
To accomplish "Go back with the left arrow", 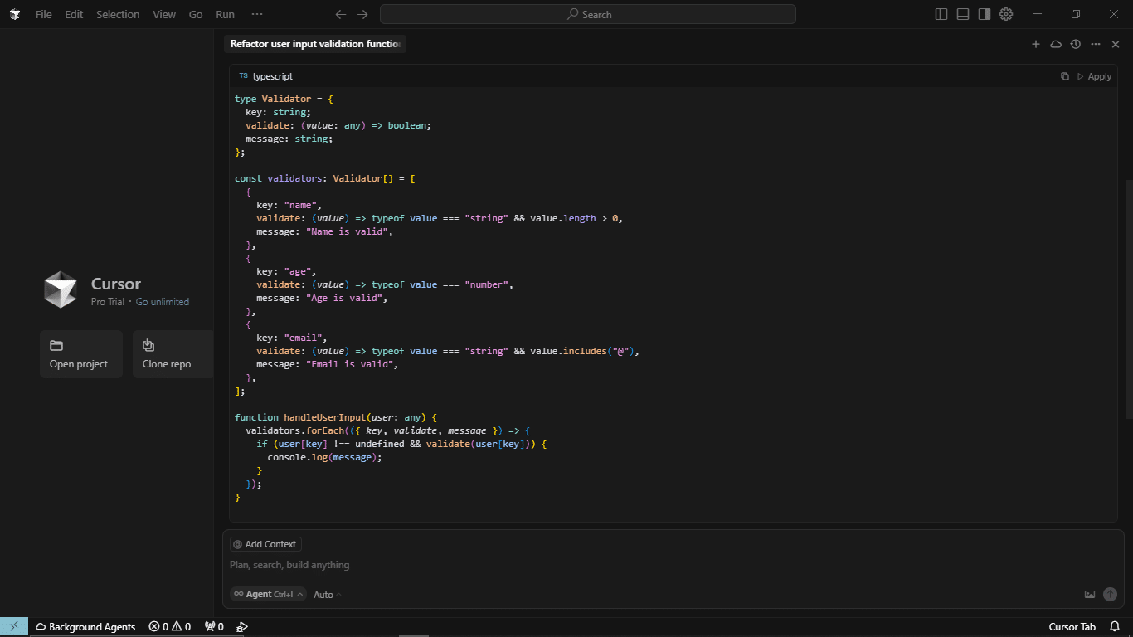I will (341, 14).
